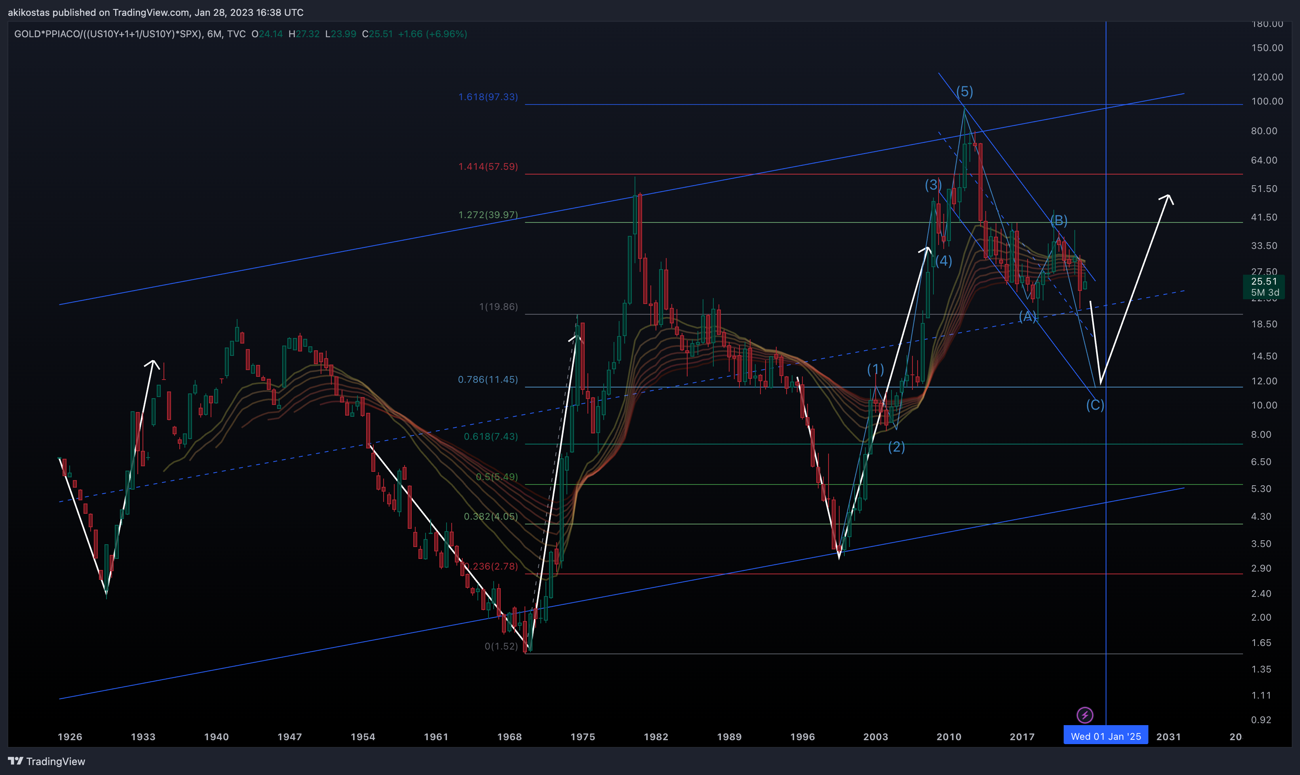This screenshot has height=775, width=1300.
Task: Click the 150.00 price axis label
Action: pyautogui.click(x=1267, y=48)
